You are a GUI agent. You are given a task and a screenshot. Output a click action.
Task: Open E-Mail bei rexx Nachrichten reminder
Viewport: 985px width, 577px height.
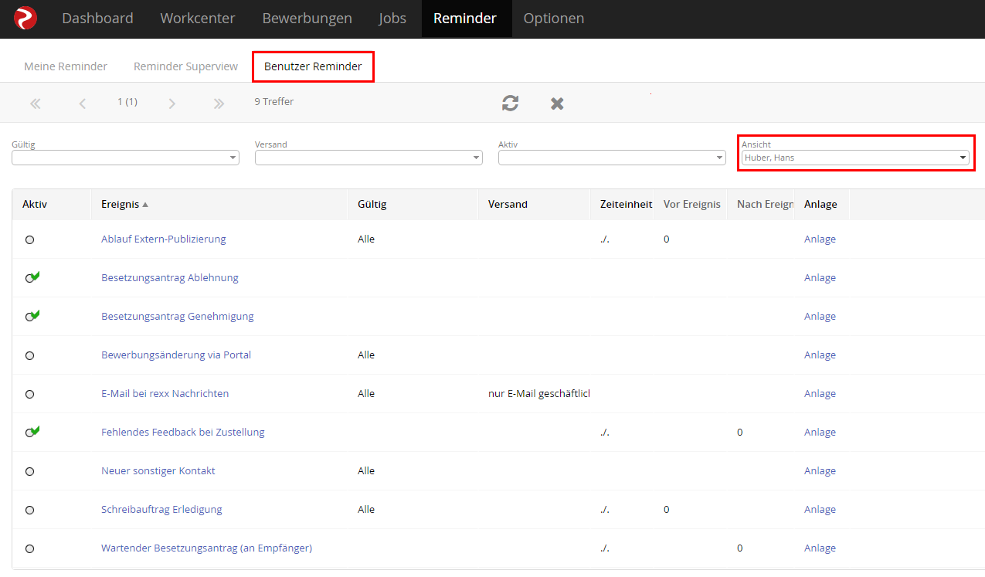click(165, 393)
